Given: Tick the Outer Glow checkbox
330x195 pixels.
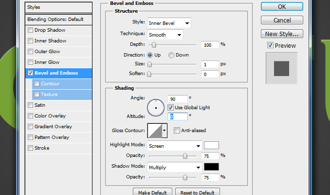Looking at the screenshot, I should (x=30, y=52).
